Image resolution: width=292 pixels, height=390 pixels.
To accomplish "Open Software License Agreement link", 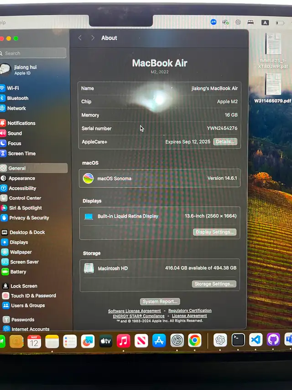I will [x=134, y=311].
